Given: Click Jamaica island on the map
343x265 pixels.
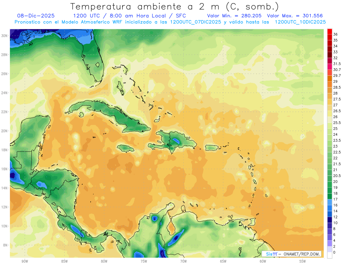Looking at the screenshot, I should (x=126, y=148).
